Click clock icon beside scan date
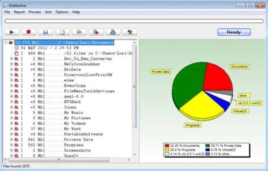Screen dimensions: 268x171 point(16,48)
